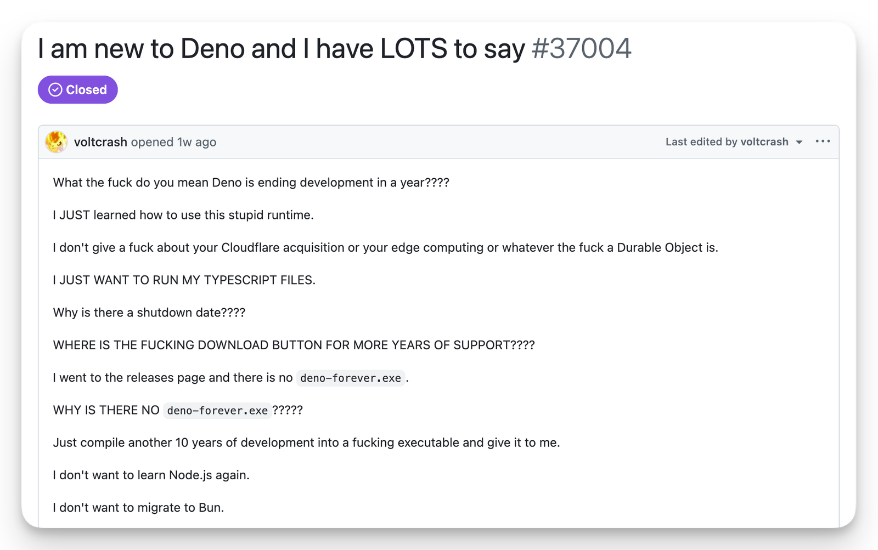
Task: Click the issue number #37004
Action: pyautogui.click(x=582, y=49)
